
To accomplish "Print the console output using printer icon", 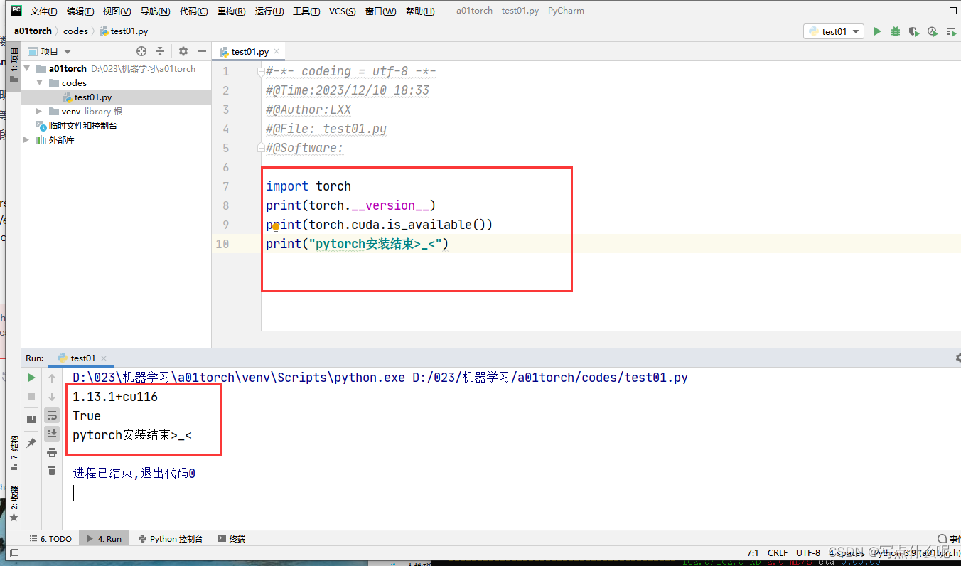I will pyautogui.click(x=51, y=452).
